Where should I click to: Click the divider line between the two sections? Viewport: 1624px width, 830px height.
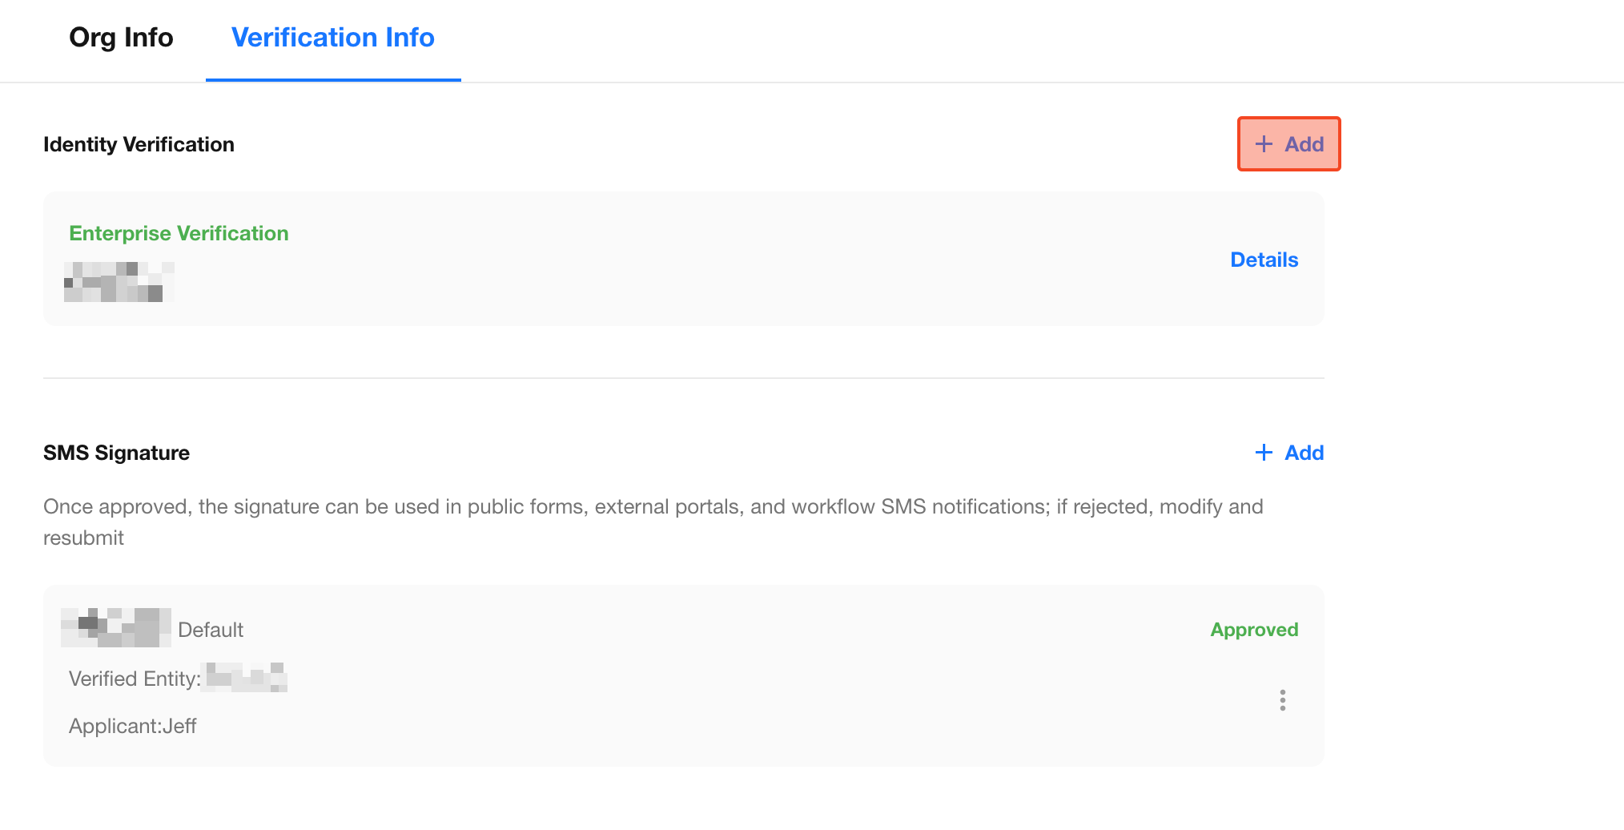(683, 377)
